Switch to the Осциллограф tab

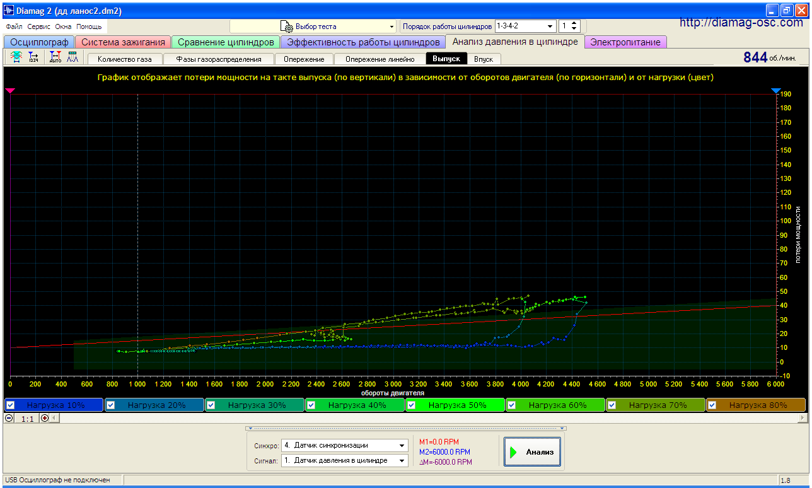pos(39,42)
